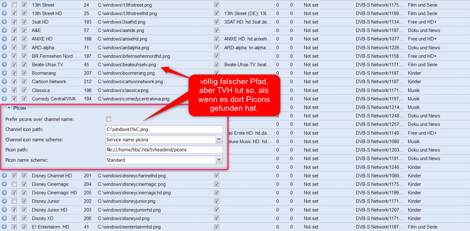Click the Picon path field

click(164, 150)
